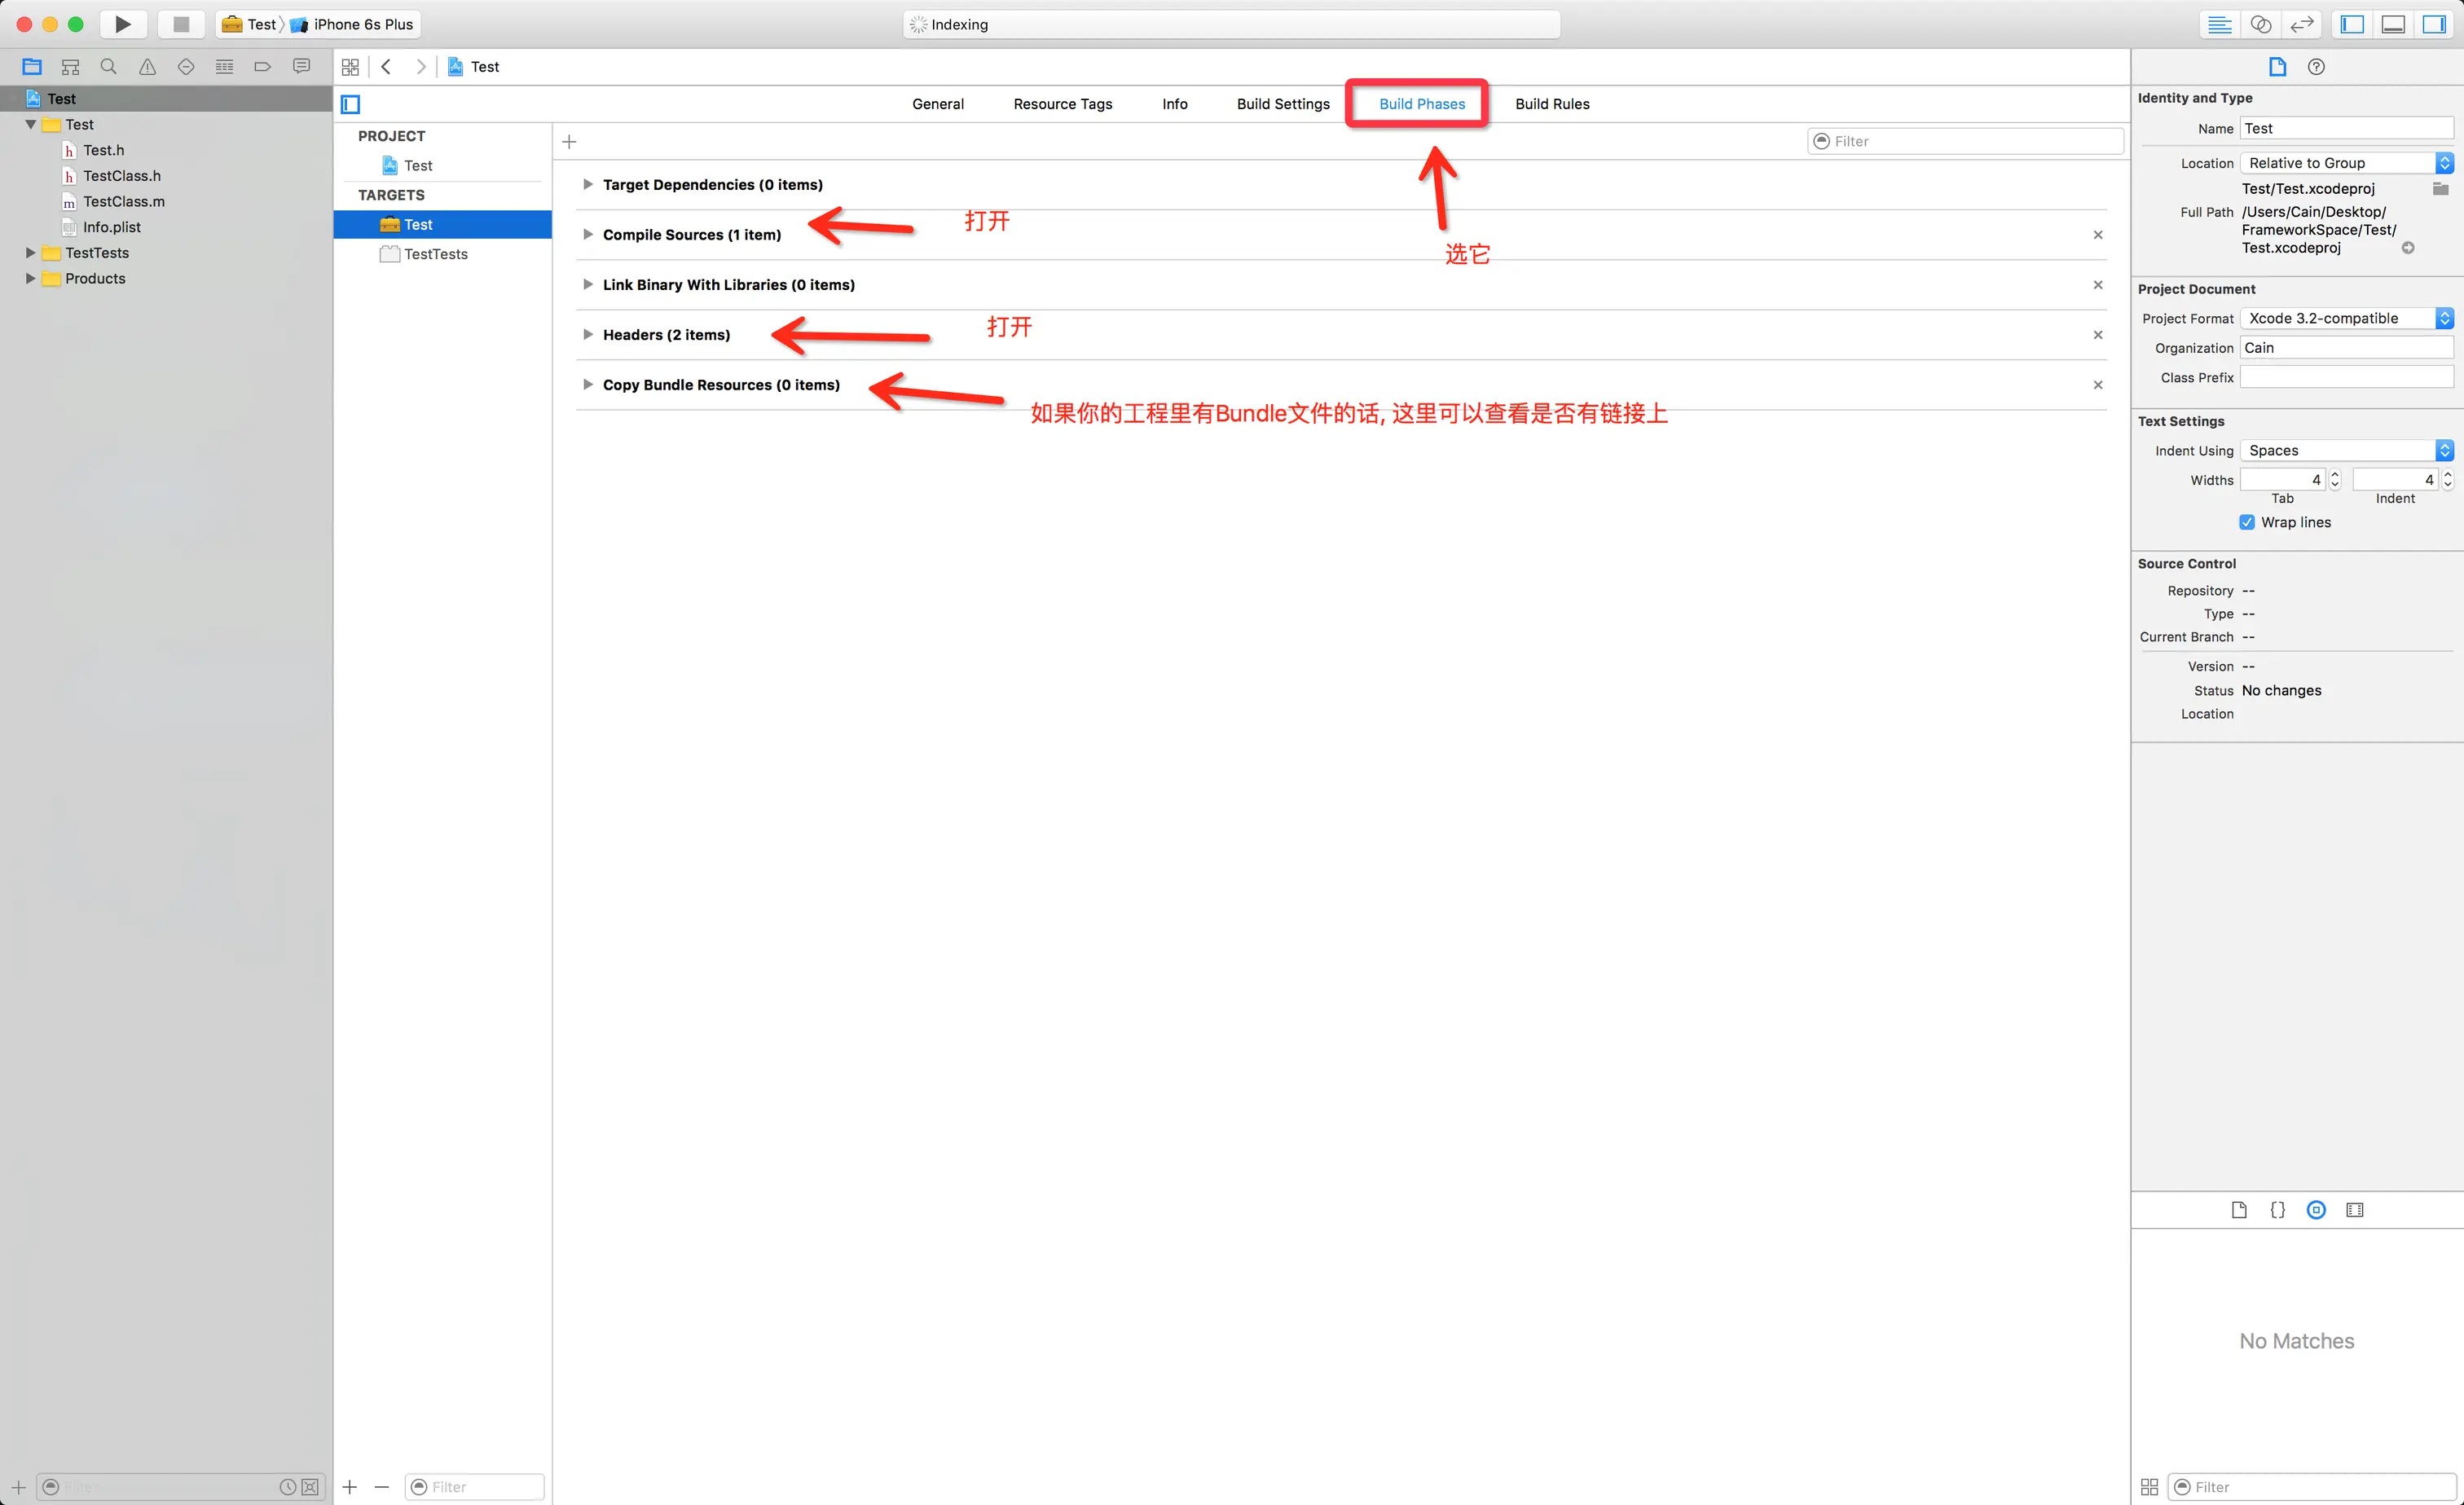Image resolution: width=2464 pixels, height=1505 pixels.
Task: Toggle the Wrap lines checkbox
Action: tap(2247, 522)
